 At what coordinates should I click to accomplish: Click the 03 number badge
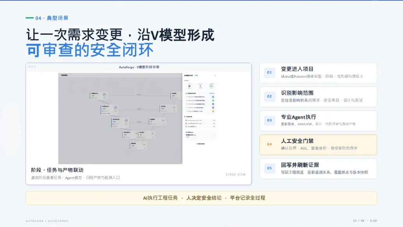[269, 120]
